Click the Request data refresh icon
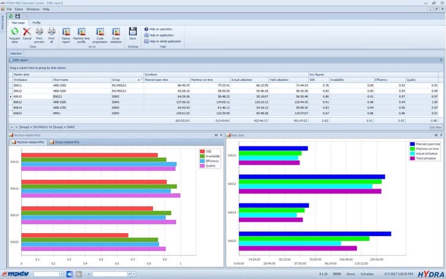Image resolution: width=446 pixels, height=279 pixels. 14,32
